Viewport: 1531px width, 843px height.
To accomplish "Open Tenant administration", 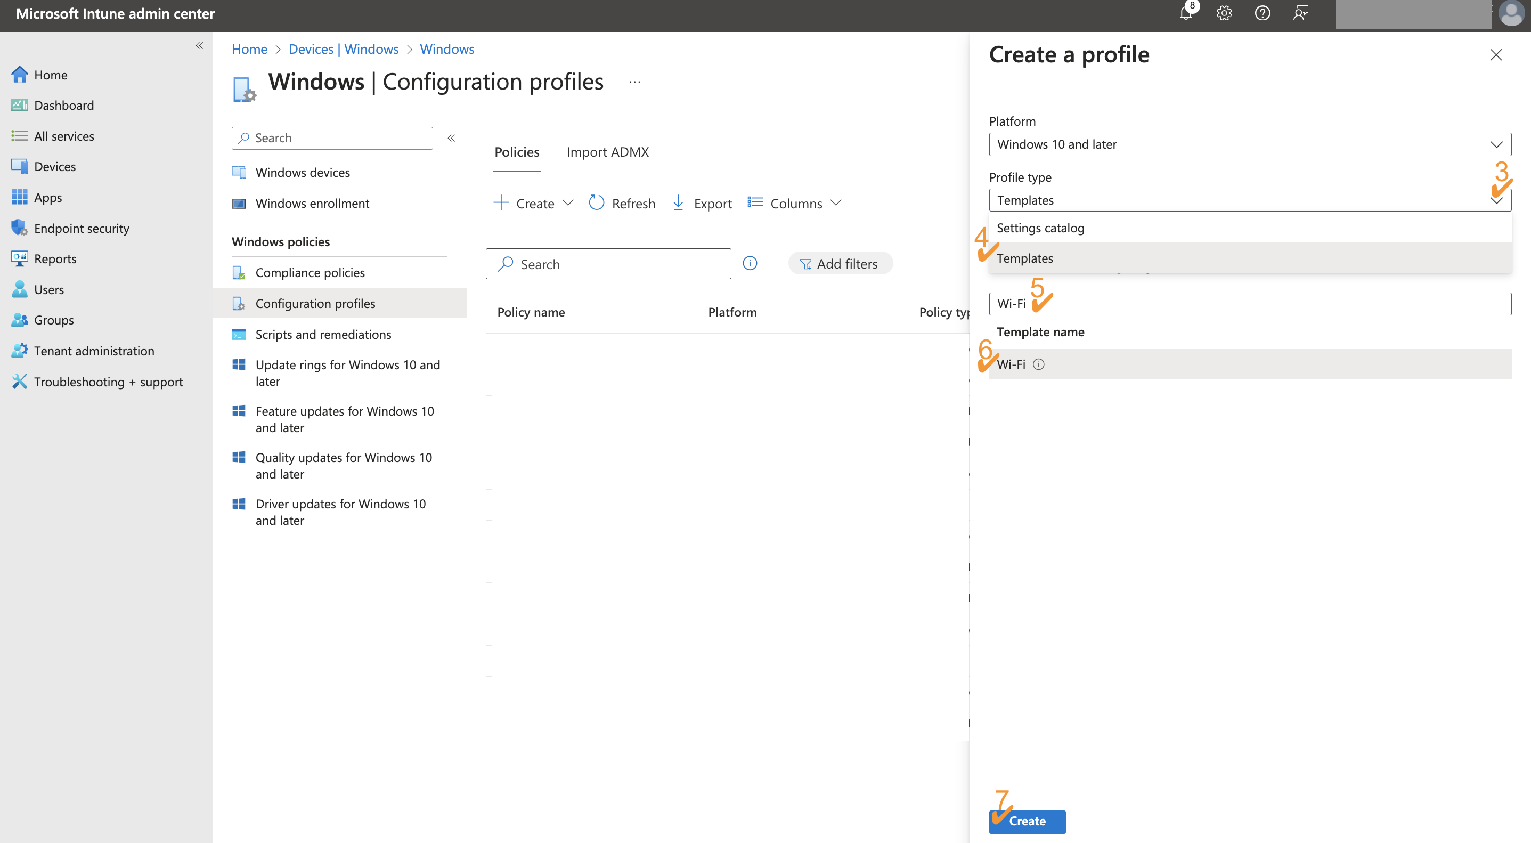I will click(94, 351).
